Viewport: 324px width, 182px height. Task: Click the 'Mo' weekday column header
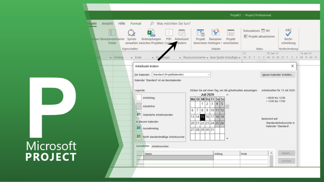pos(193,99)
